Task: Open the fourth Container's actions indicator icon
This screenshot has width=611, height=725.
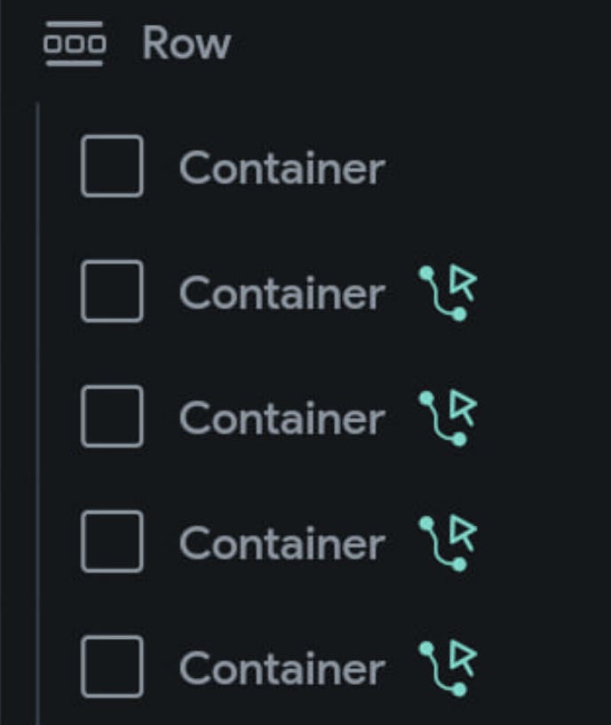Action: coord(448,543)
